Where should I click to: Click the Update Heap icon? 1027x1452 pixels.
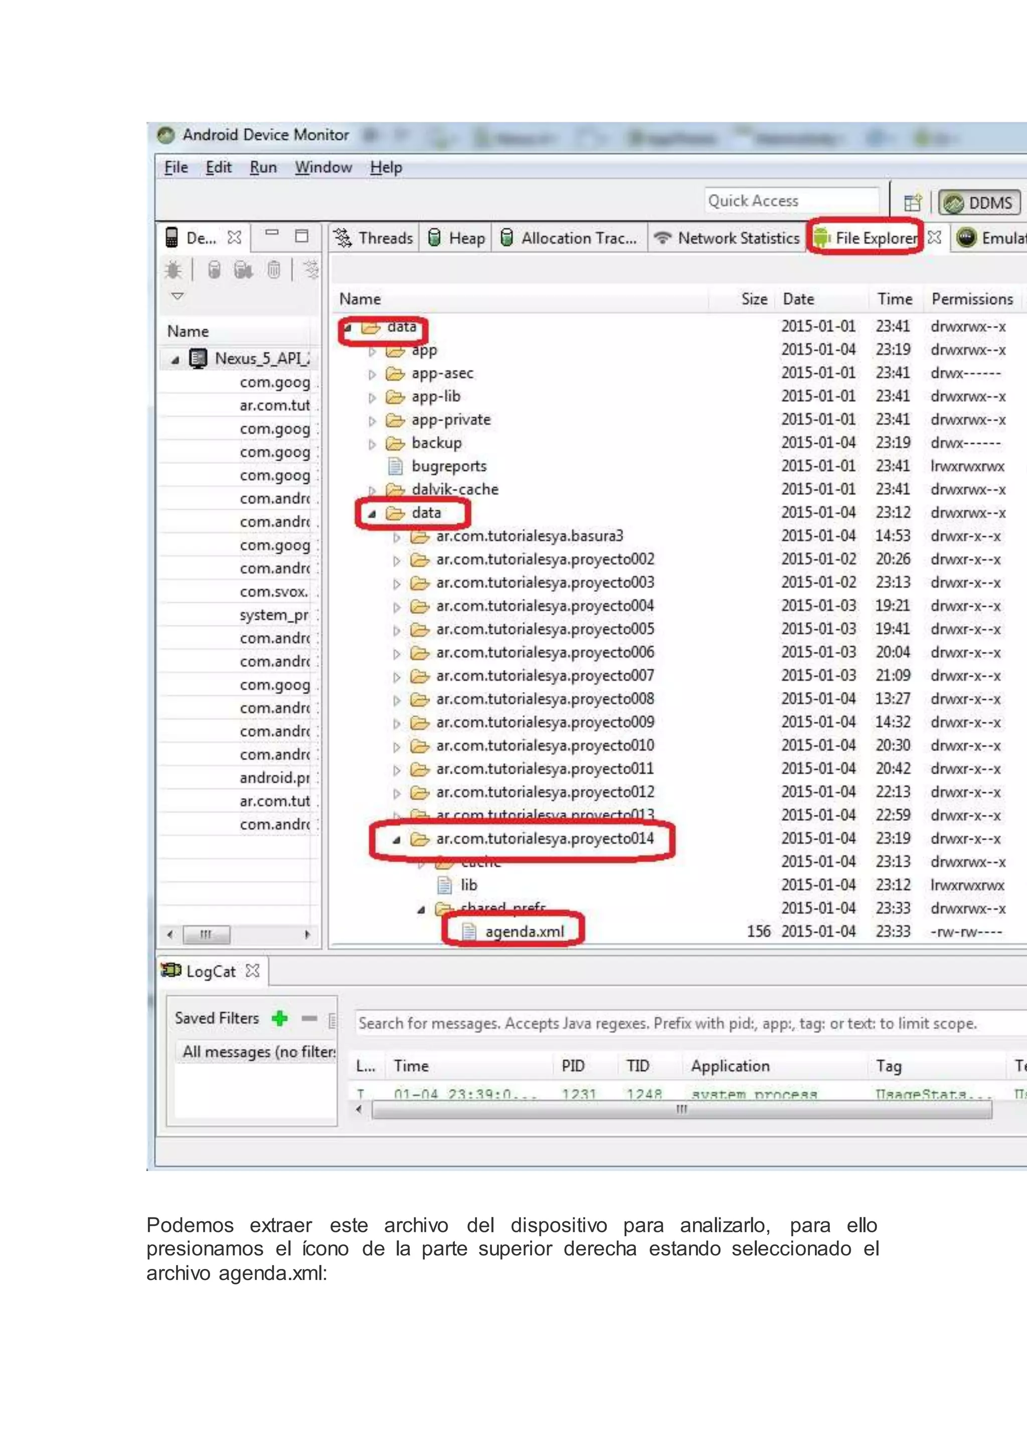click(215, 270)
